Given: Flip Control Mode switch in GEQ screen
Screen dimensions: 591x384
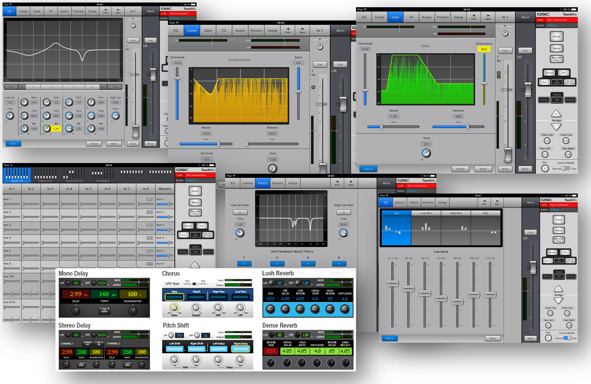Looking at the screenshot, I should (x=567, y=338).
